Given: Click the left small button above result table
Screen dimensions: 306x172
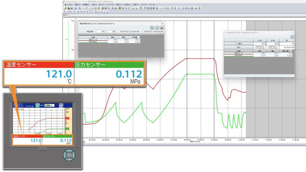Looking at the screenshot, I should click(160, 35).
